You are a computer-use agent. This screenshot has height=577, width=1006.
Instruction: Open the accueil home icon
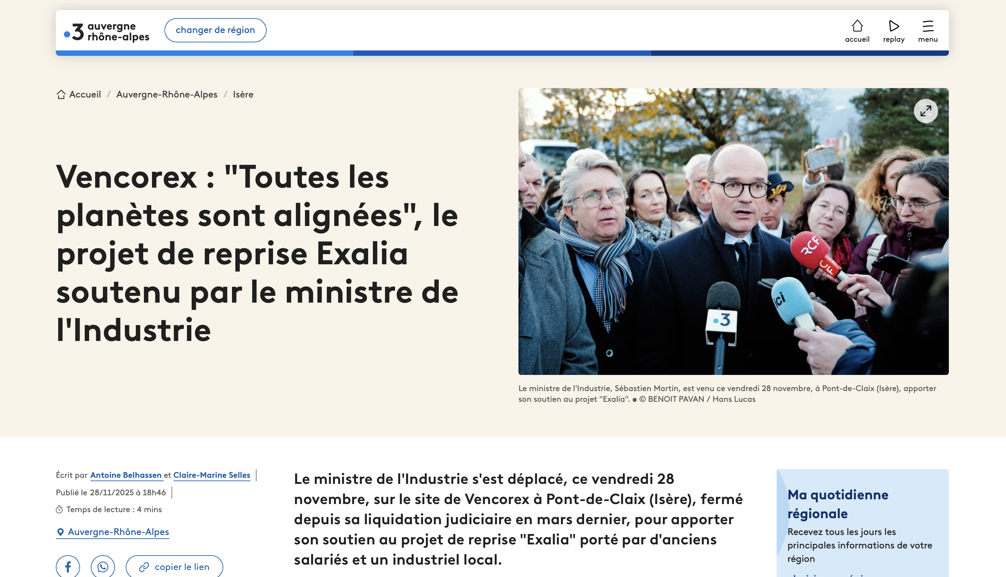click(857, 26)
